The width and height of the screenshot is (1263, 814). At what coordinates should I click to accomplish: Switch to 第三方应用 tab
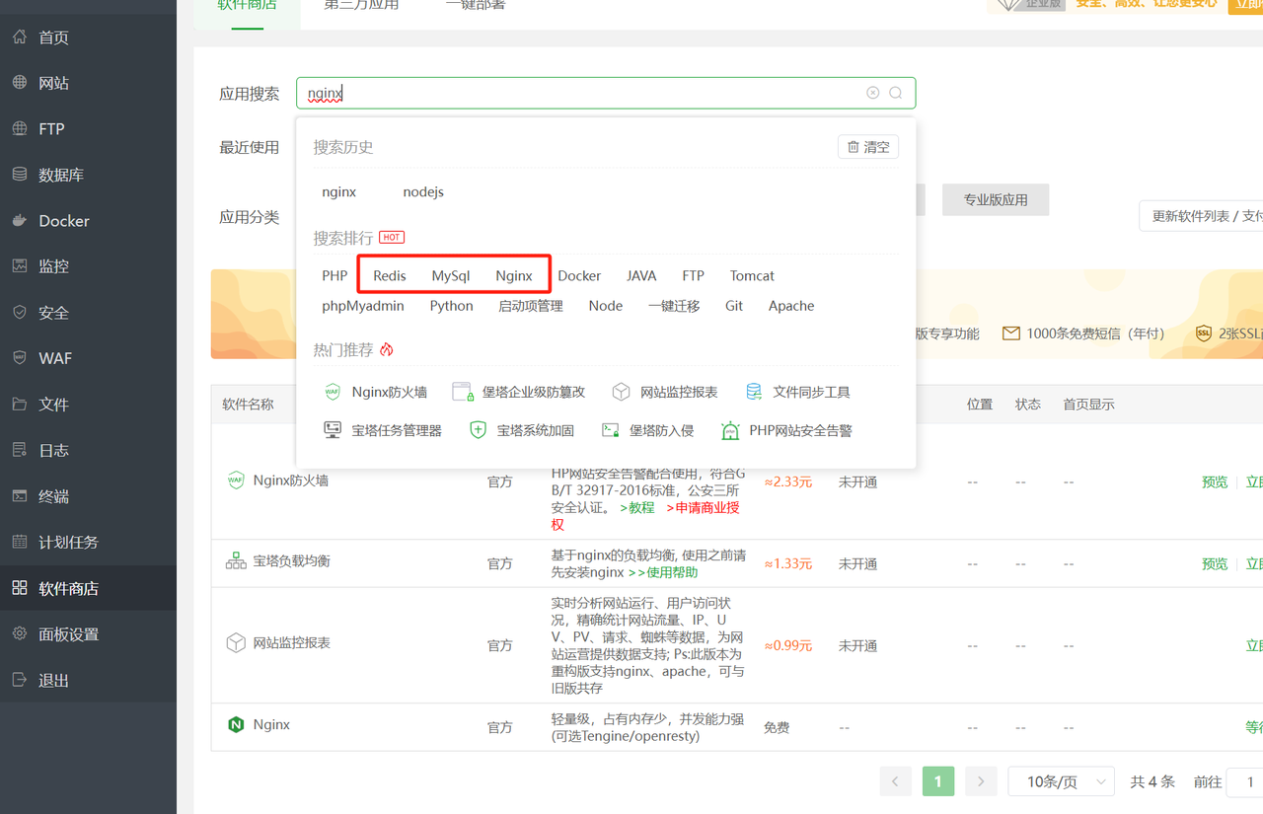[x=361, y=5]
